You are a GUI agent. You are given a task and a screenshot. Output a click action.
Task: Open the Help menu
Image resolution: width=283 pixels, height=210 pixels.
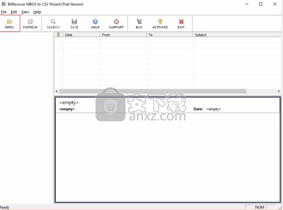(x=37, y=12)
